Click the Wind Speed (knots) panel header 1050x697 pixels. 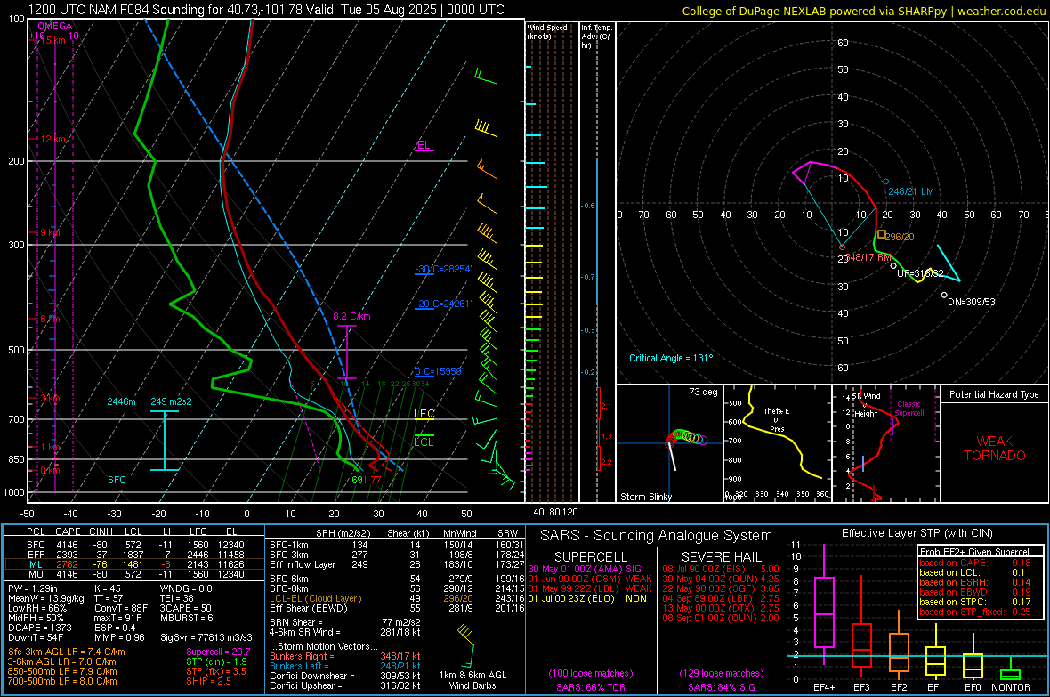pyautogui.click(x=547, y=31)
